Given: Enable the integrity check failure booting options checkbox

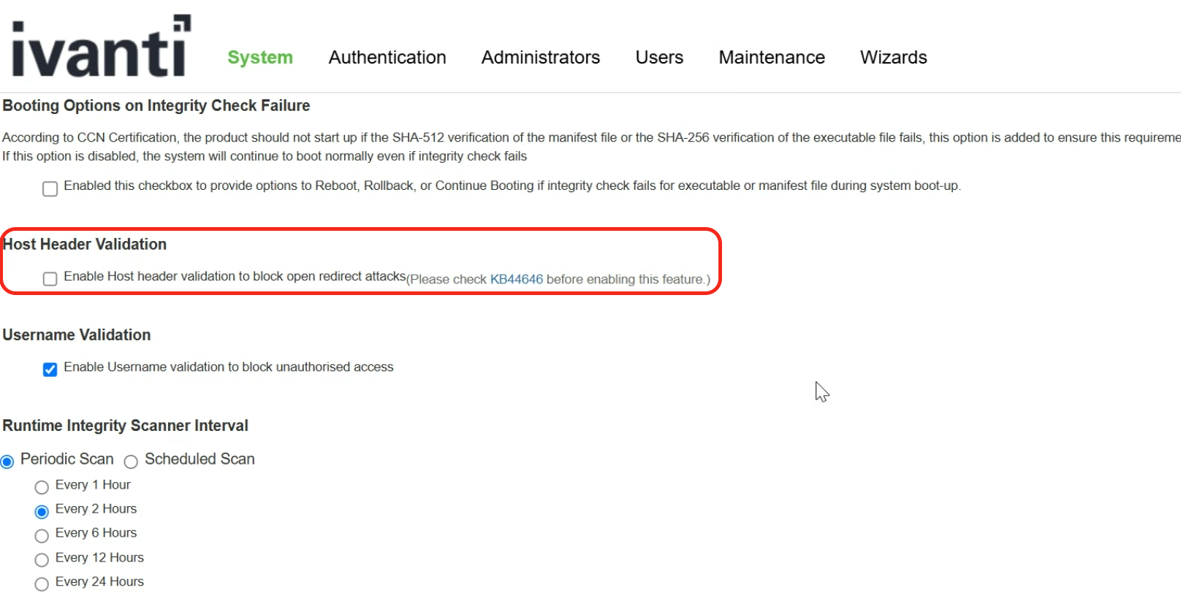Looking at the screenshot, I should coord(50,189).
